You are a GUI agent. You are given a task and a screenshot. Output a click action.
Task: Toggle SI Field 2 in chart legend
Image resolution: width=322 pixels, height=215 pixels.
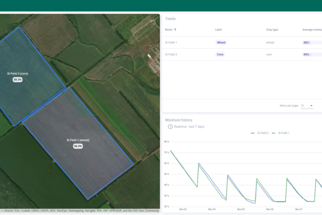(x=260, y=133)
